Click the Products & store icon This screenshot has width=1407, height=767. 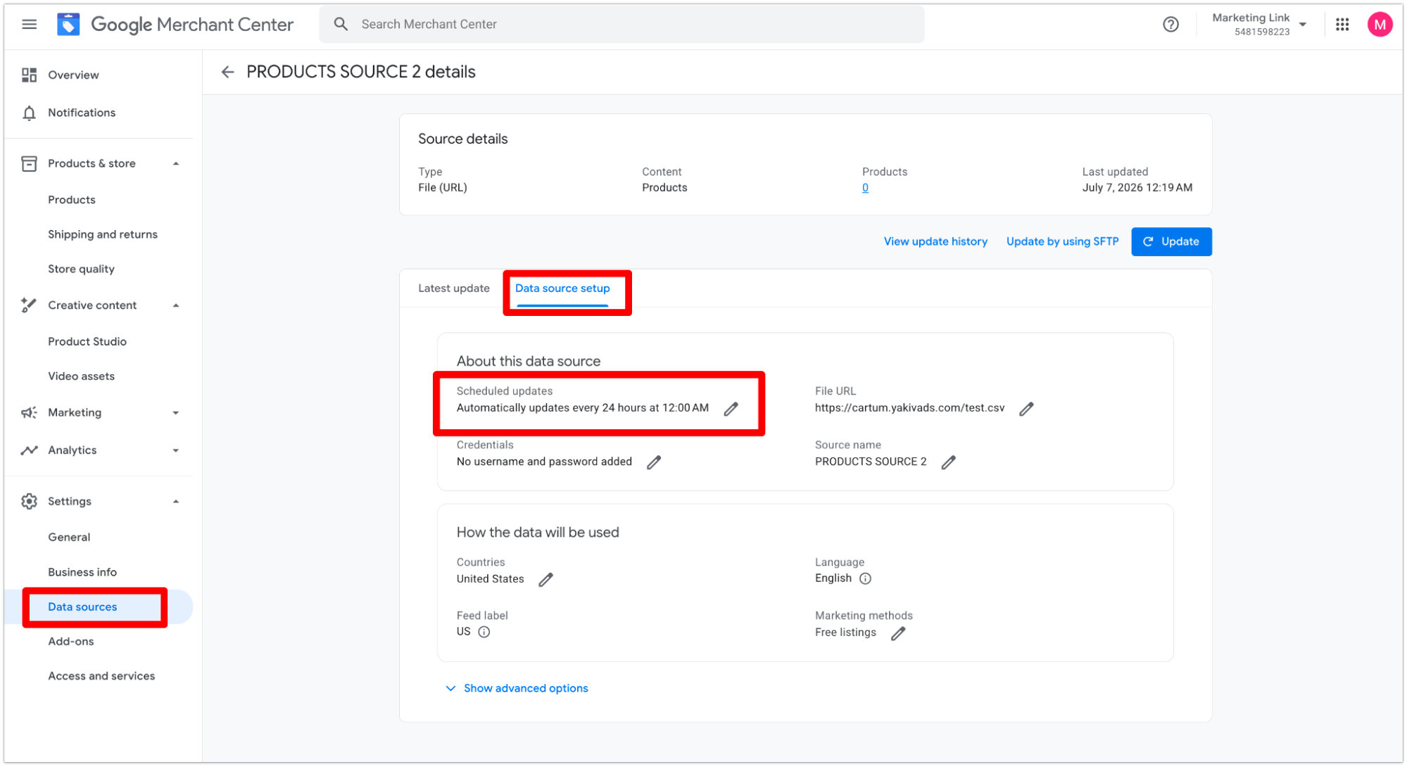(x=29, y=163)
